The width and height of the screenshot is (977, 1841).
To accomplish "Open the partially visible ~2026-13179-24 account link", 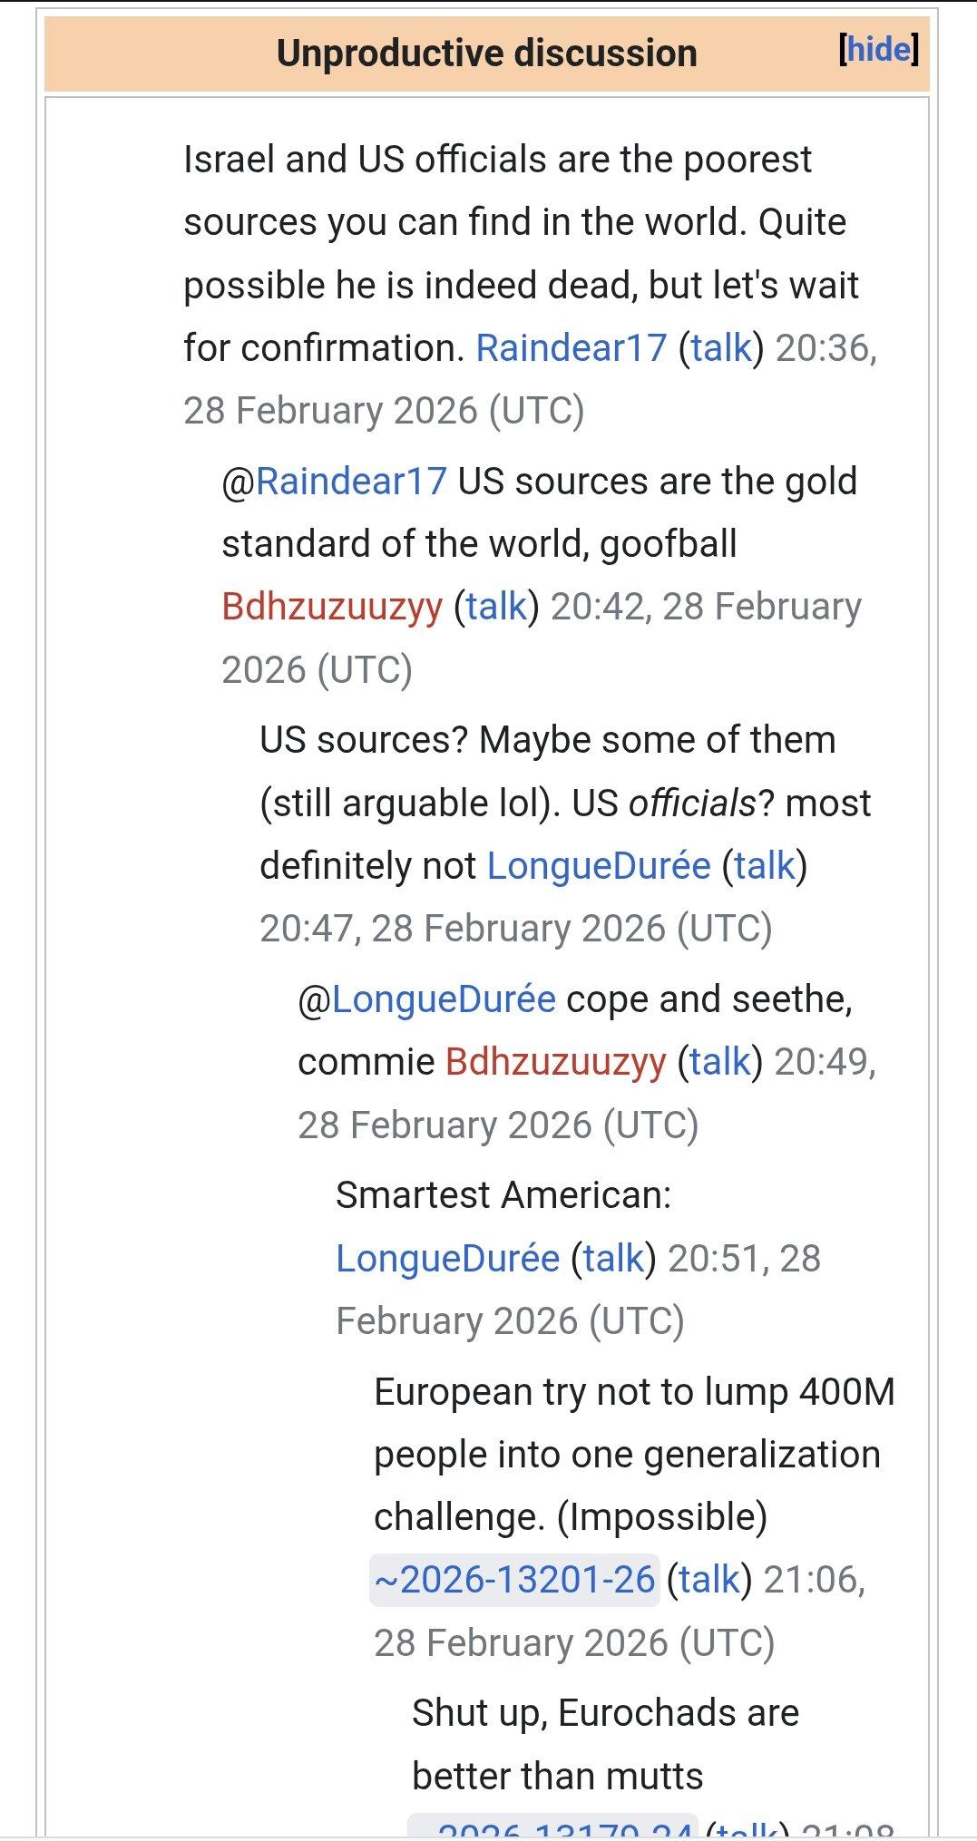I will point(552,1832).
